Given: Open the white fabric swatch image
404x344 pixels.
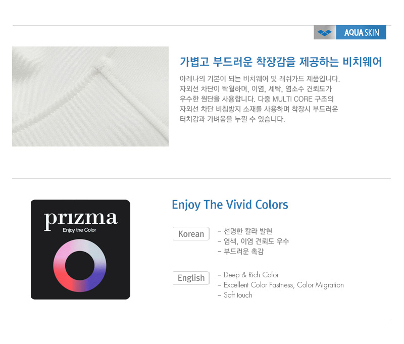Looking at the screenshot, I should click(x=90, y=96).
